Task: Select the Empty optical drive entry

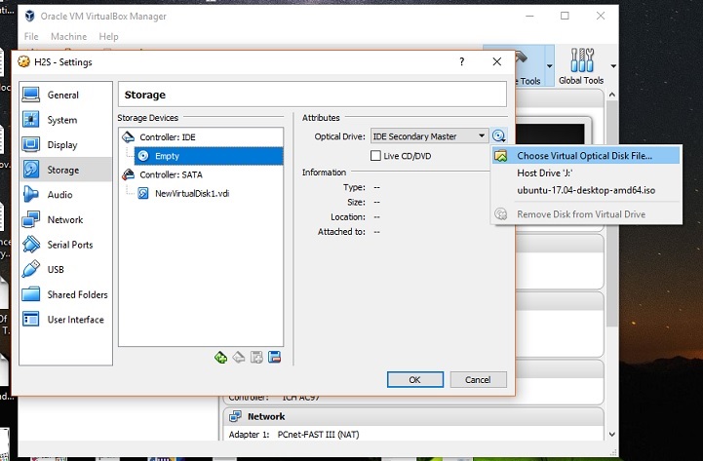Action: click(x=209, y=156)
